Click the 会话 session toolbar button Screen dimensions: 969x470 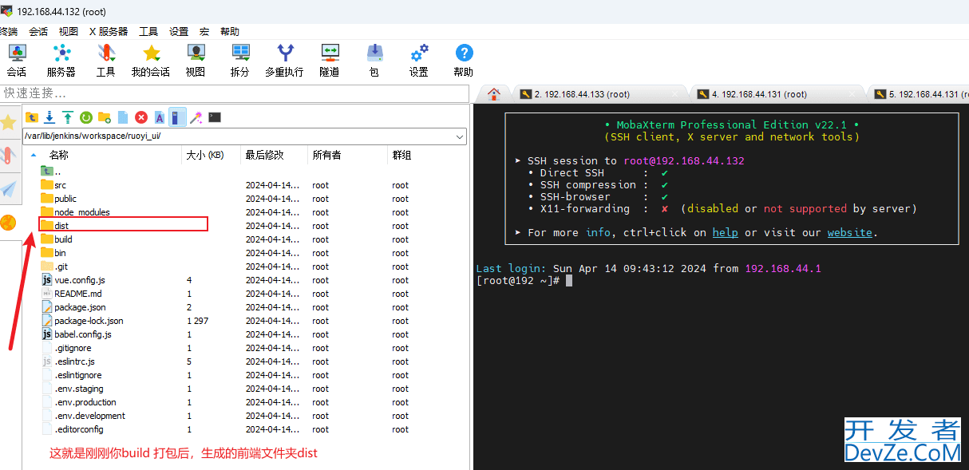click(16, 61)
